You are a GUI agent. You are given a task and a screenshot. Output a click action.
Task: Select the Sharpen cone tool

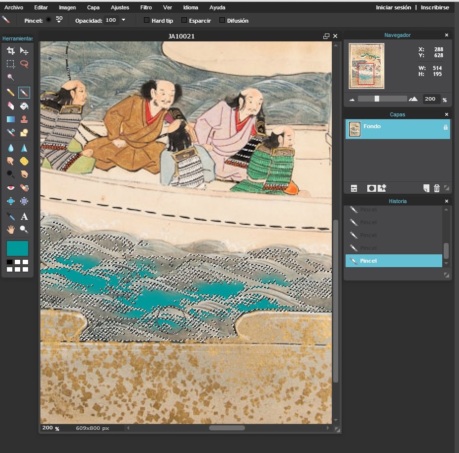point(24,148)
